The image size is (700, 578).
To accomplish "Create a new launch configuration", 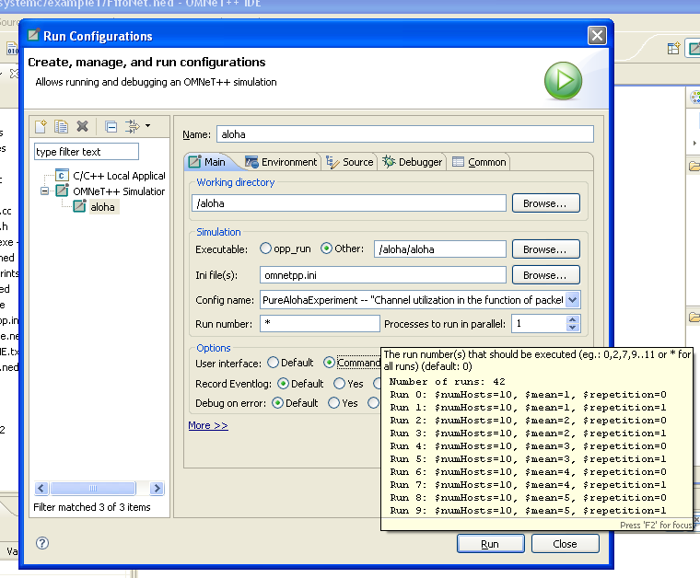I will click(41, 127).
